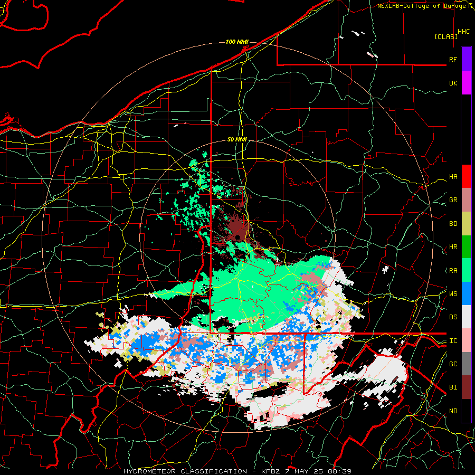Click the UK legend label
Image resolution: width=475 pixels, height=475 pixels.
[x=453, y=83]
